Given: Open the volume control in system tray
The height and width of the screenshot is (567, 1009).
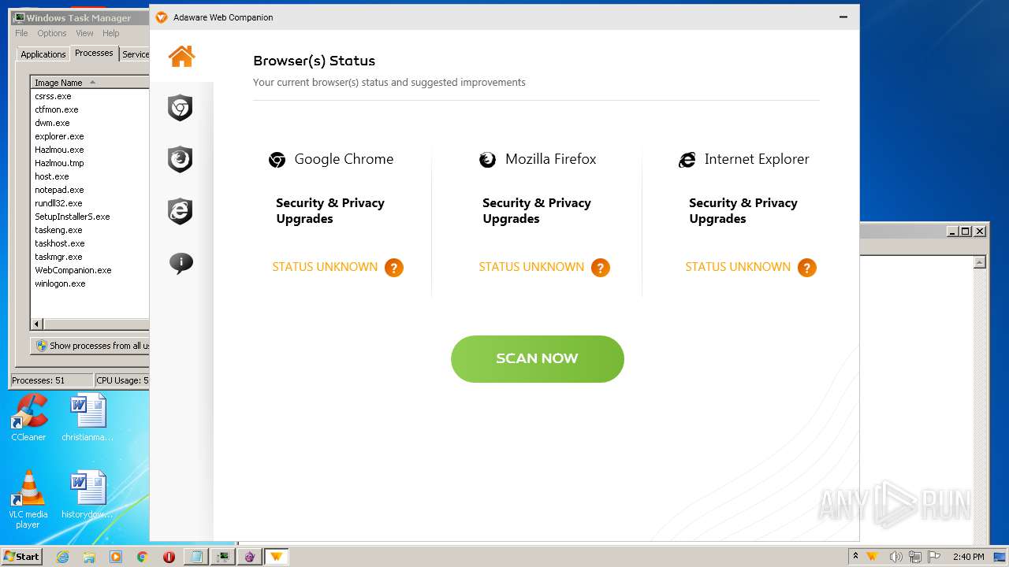Looking at the screenshot, I should coord(896,557).
